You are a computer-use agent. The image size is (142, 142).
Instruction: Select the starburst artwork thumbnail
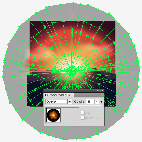[53, 115]
